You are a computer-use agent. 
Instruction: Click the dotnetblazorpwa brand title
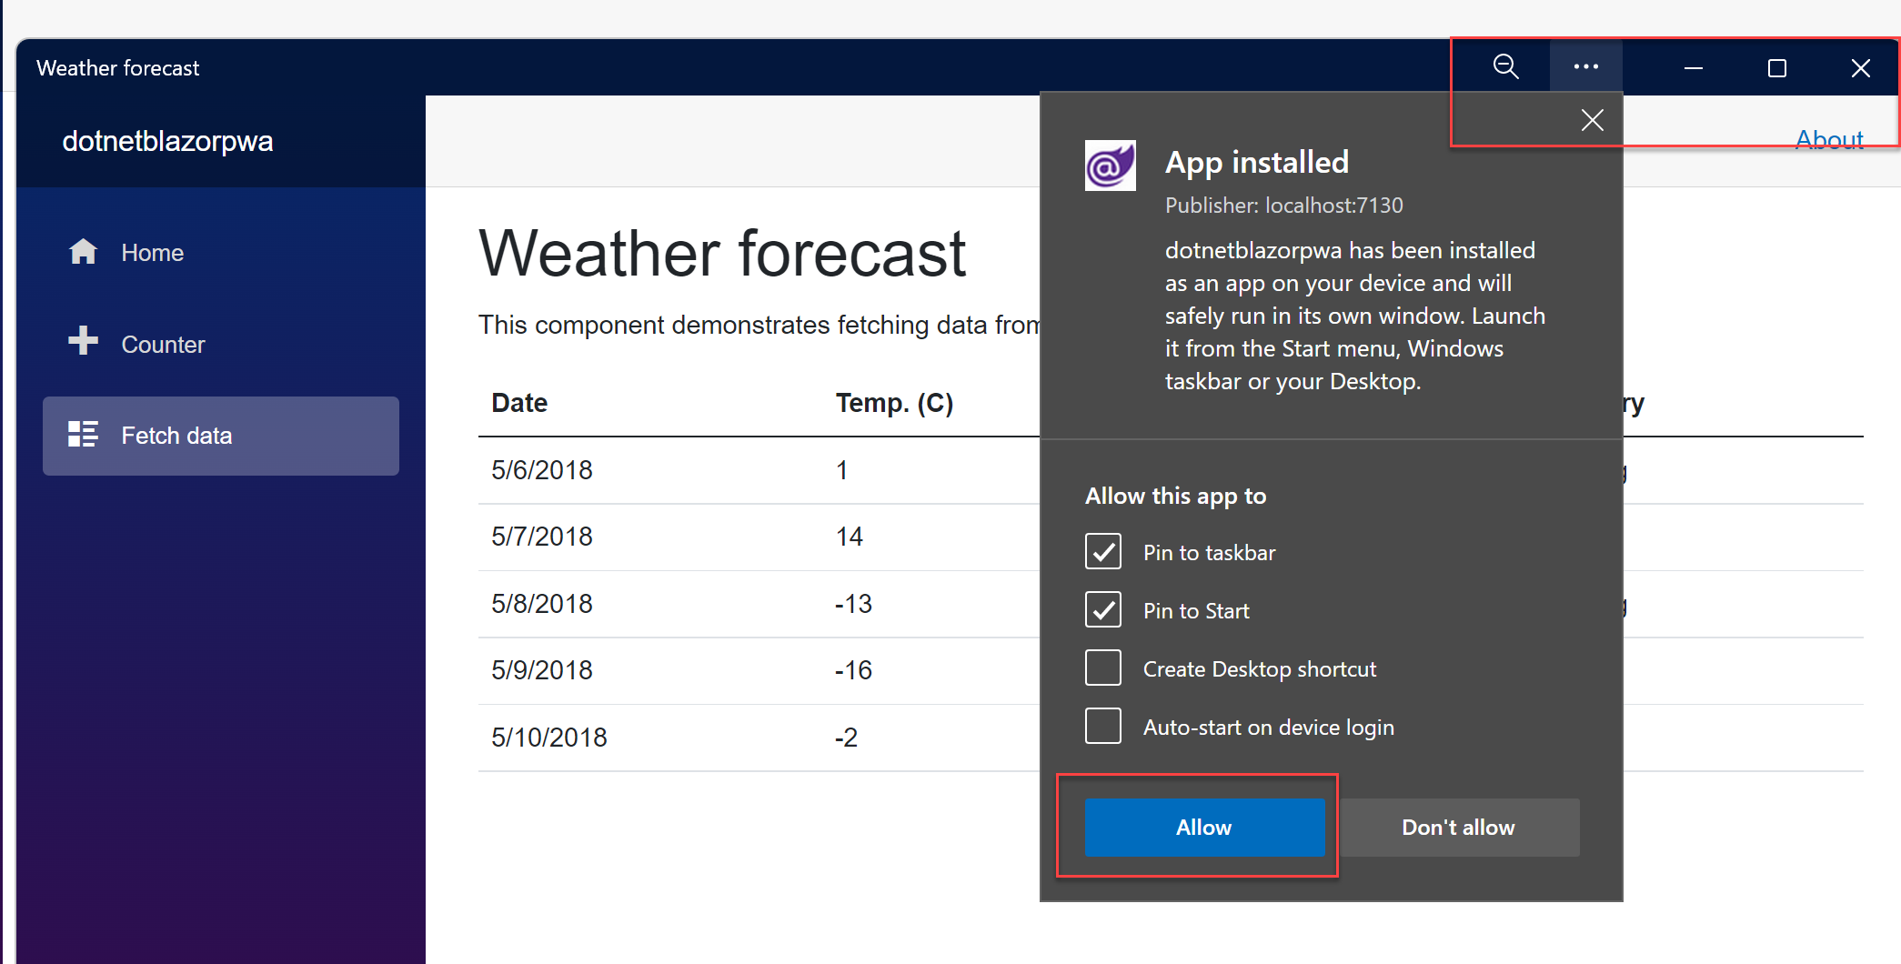tap(167, 141)
